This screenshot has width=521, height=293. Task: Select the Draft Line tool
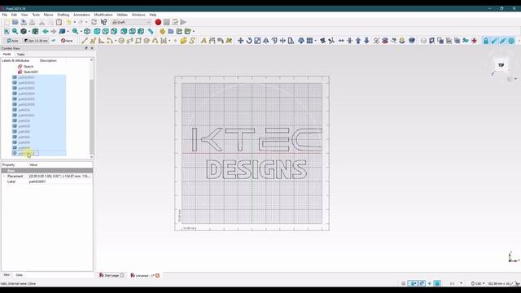click(x=85, y=41)
